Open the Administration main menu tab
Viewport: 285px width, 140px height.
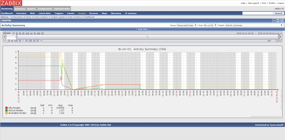(62, 8)
